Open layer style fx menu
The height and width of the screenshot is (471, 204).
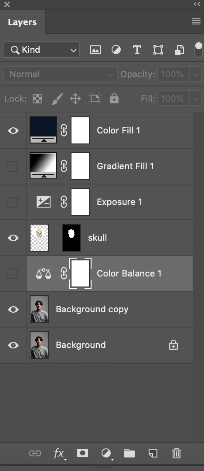(59, 454)
